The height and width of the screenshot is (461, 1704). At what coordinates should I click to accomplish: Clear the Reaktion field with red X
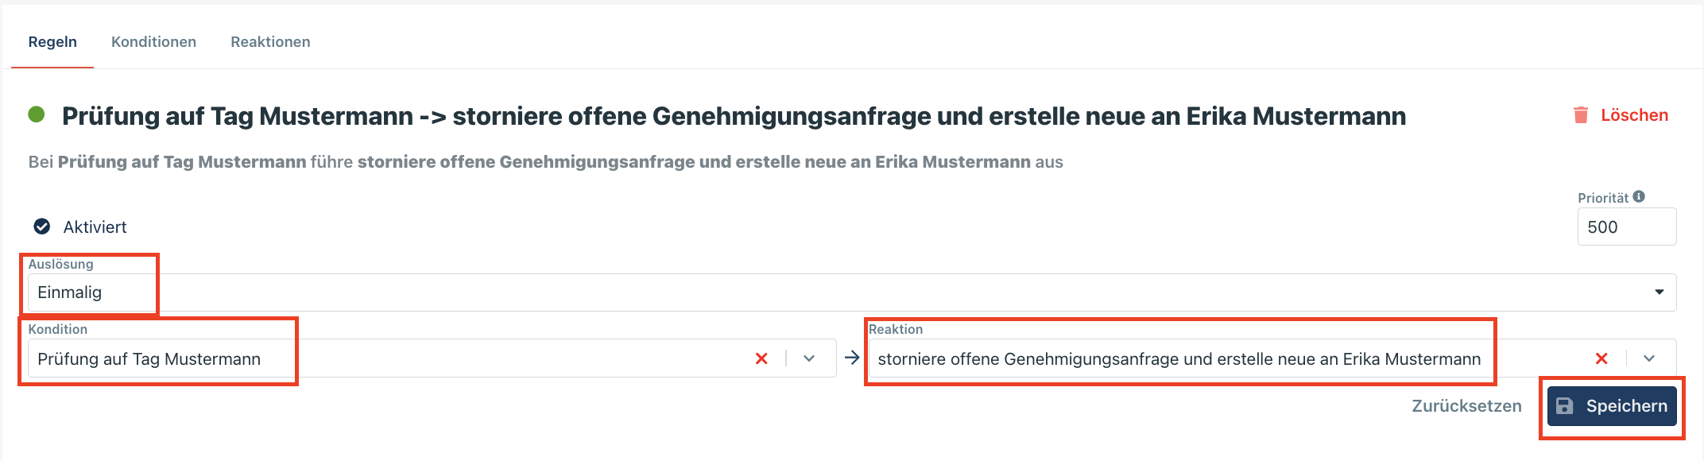[x=1601, y=358]
